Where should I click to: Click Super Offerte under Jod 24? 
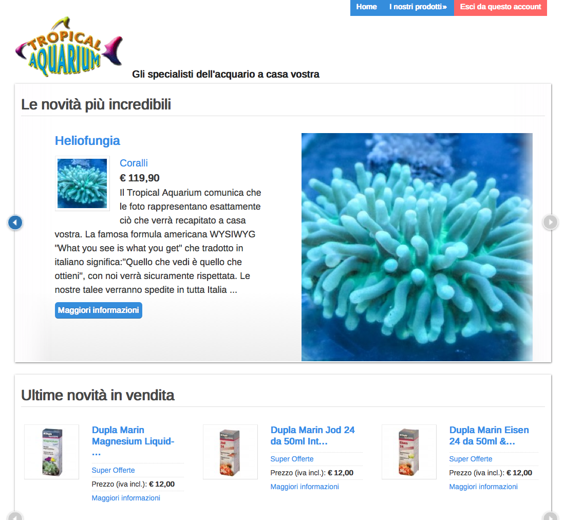pos(292,459)
